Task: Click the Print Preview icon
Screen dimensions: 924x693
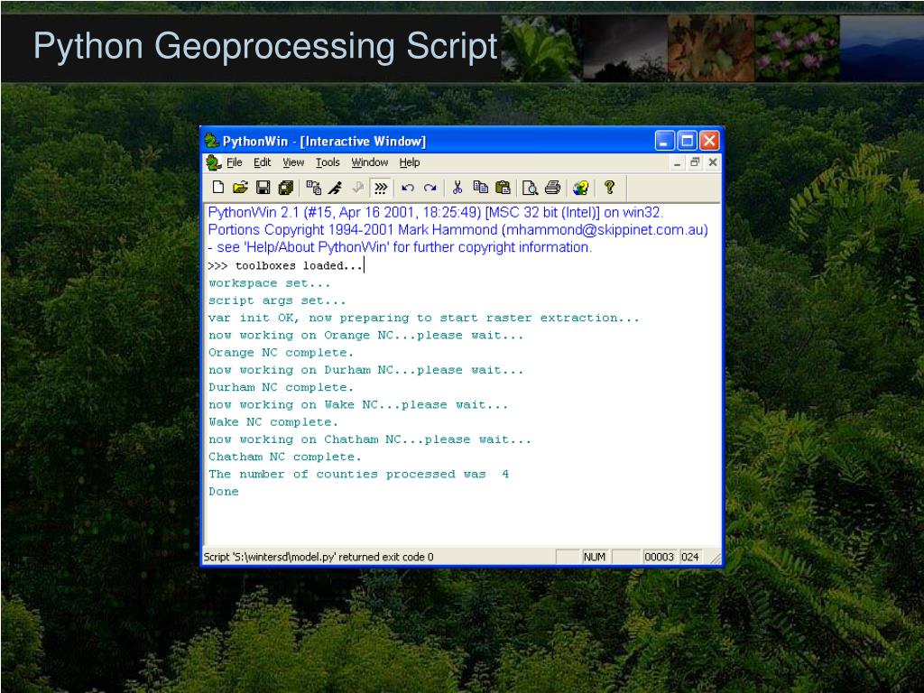Action: point(530,188)
